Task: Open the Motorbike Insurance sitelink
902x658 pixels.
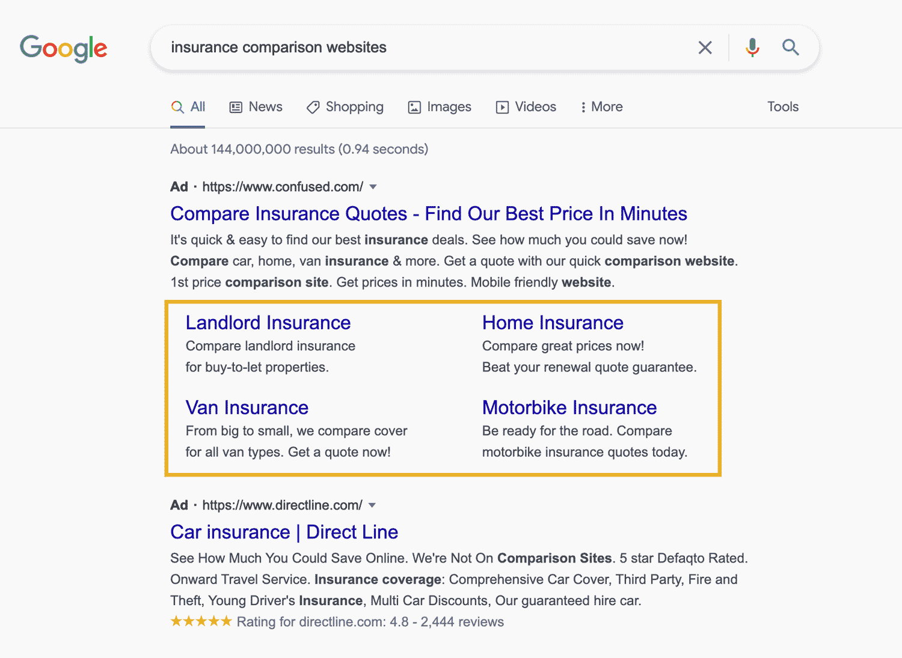Action: coord(569,407)
